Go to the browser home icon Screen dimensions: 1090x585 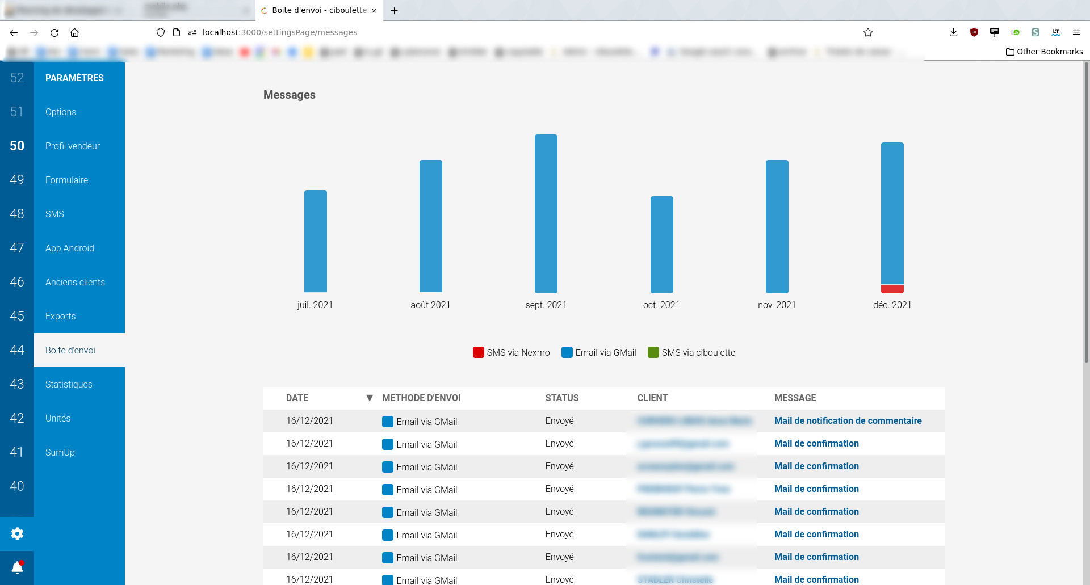click(x=74, y=33)
